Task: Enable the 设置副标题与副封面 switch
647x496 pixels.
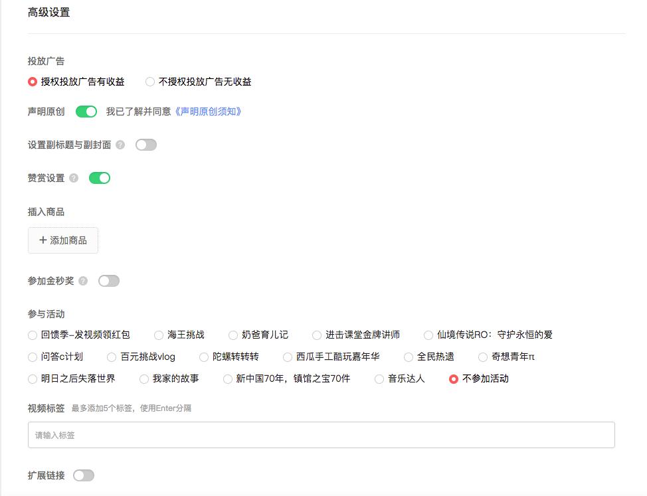Action: (145, 144)
